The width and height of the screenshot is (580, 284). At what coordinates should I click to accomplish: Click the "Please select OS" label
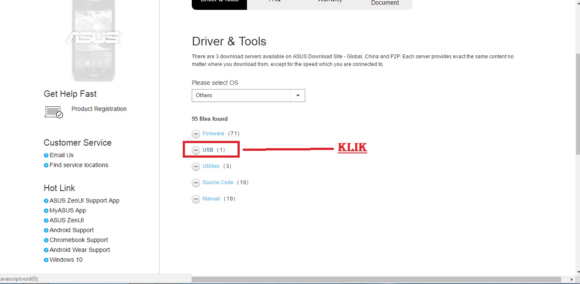215,83
